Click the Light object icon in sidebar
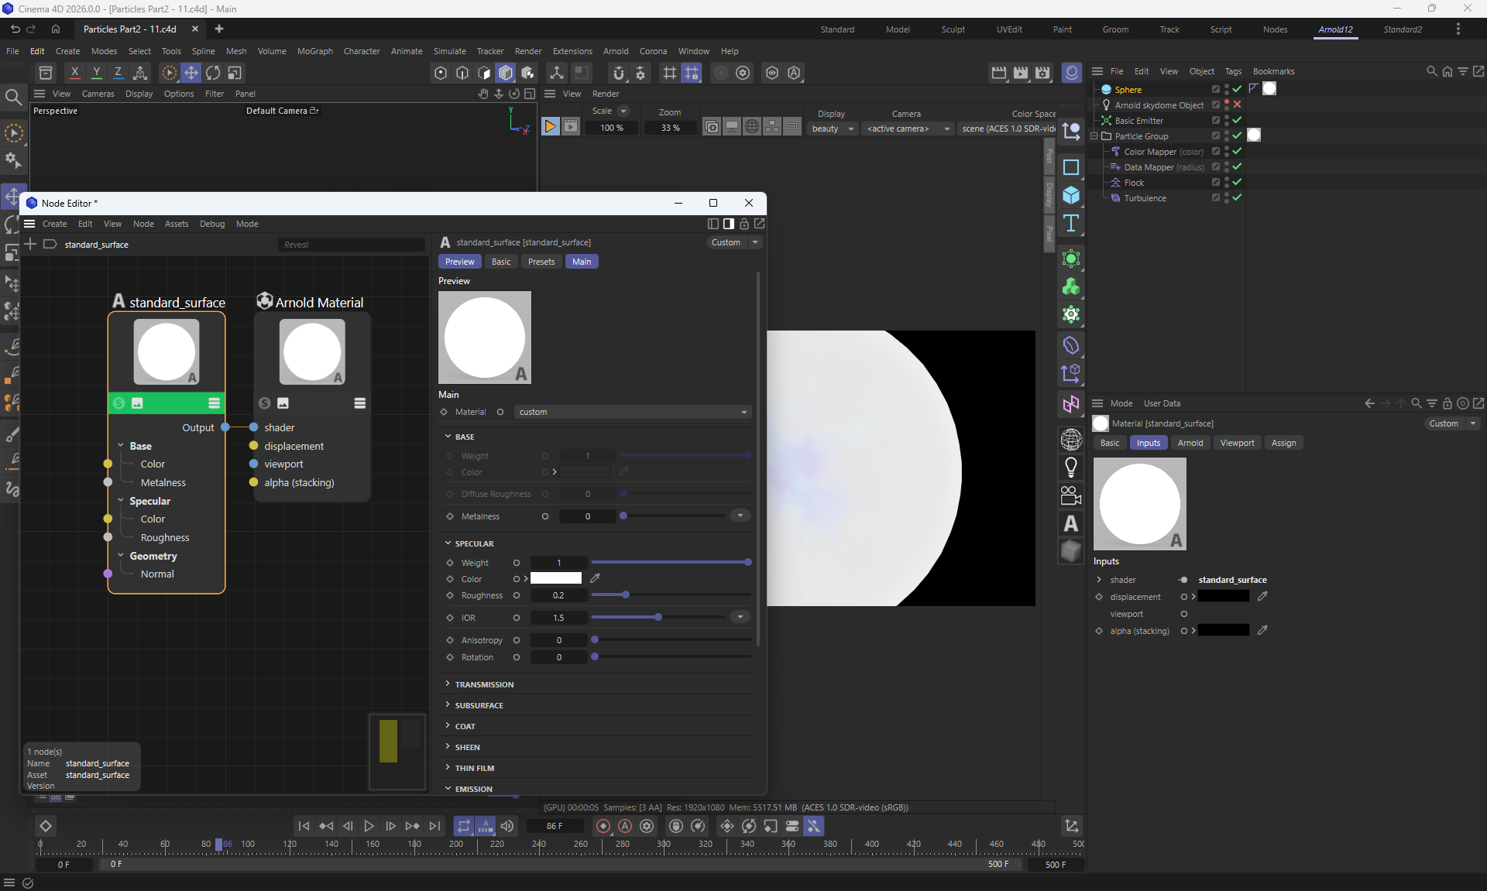1487x891 pixels. tap(1071, 467)
